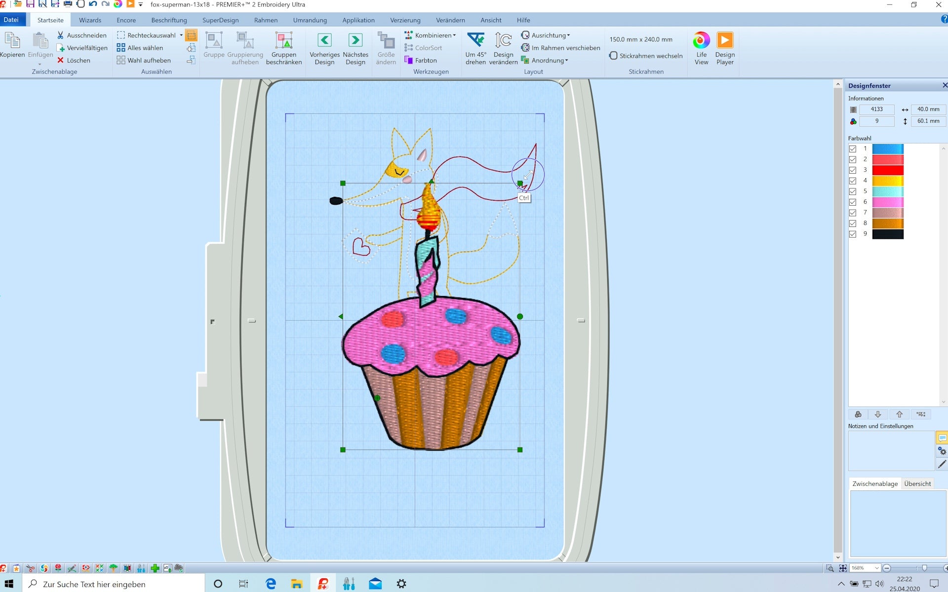
Task: Click the Windows search box
Action: coord(114,584)
